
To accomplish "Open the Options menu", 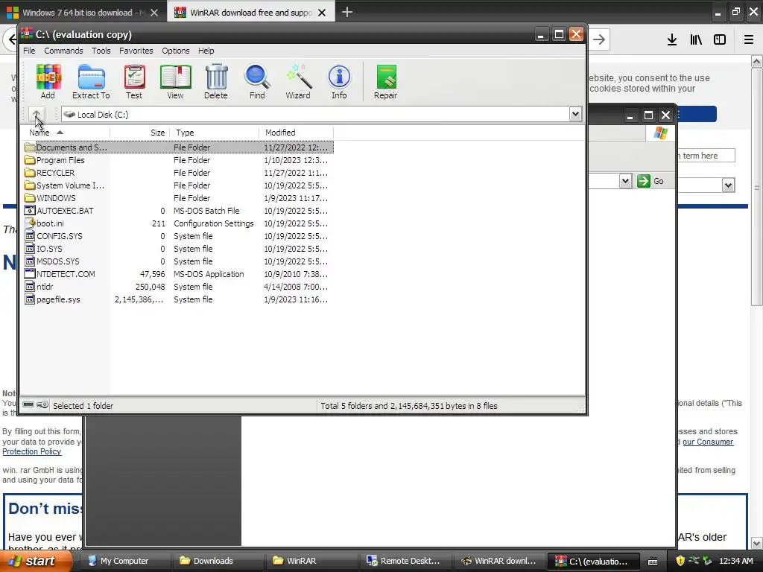I will click(176, 51).
